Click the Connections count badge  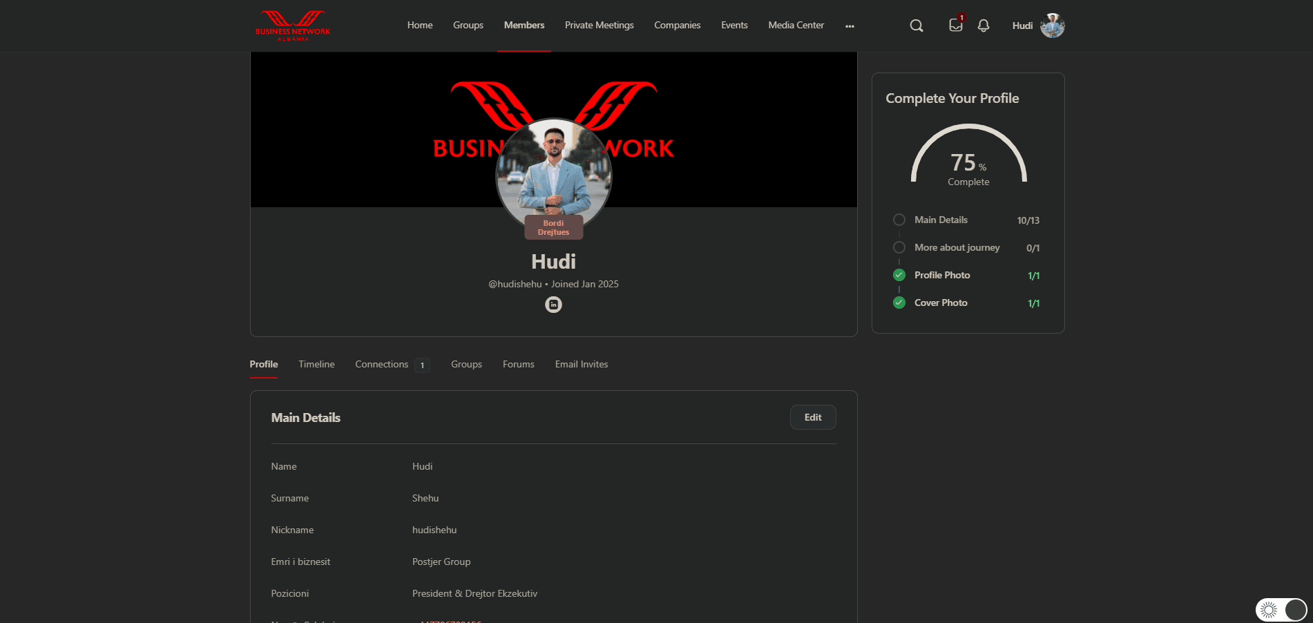pyautogui.click(x=422, y=365)
